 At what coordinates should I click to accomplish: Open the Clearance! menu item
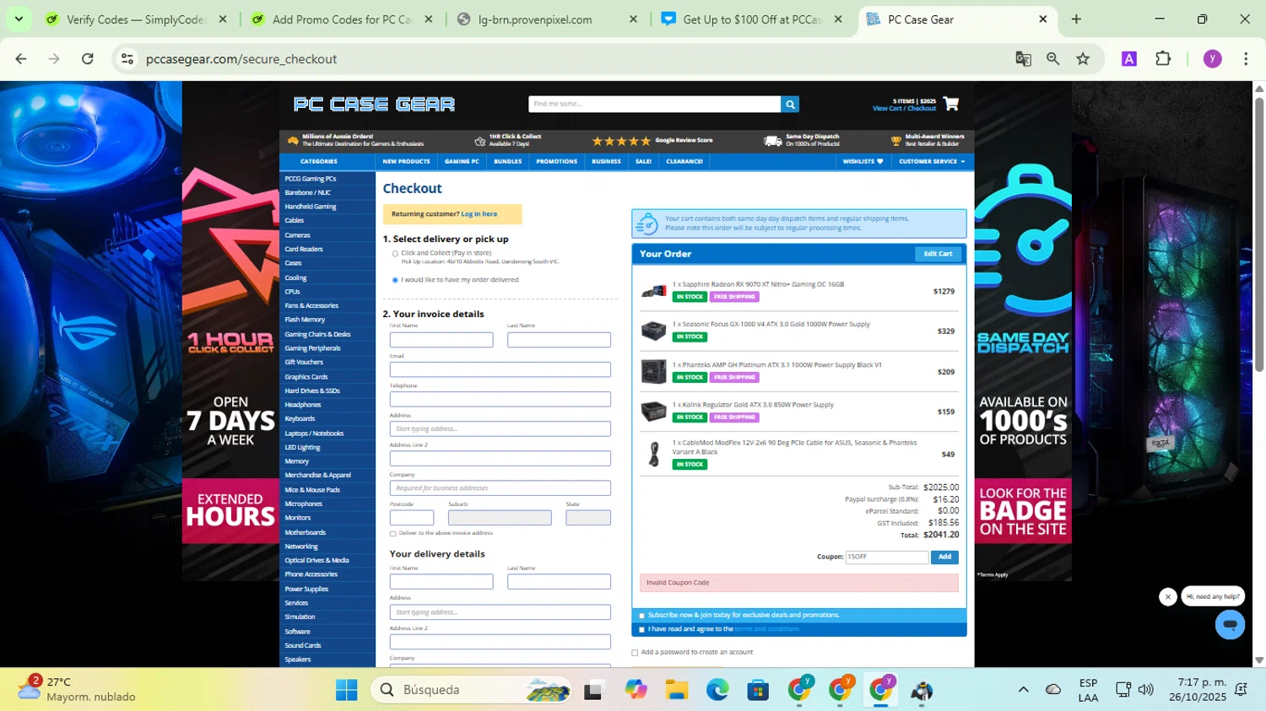pyautogui.click(x=684, y=162)
